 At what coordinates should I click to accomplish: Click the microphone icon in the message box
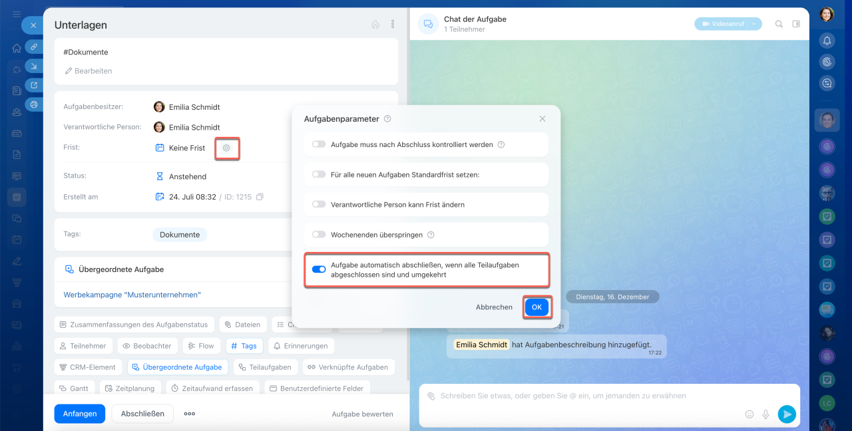(x=765, y=414)
